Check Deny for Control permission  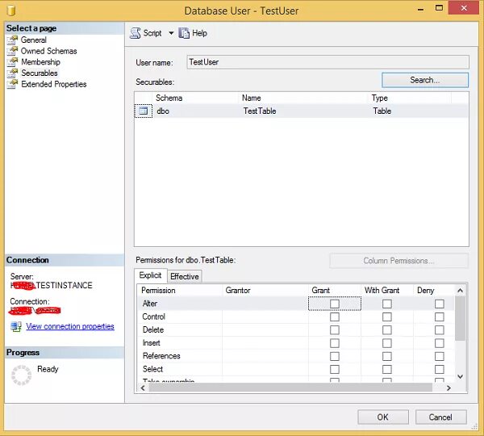pos(440,317)
